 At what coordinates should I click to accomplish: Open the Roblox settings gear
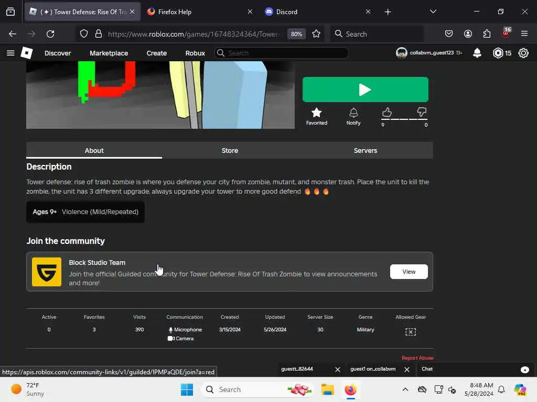pyautogui.click(x=523, y=53)
